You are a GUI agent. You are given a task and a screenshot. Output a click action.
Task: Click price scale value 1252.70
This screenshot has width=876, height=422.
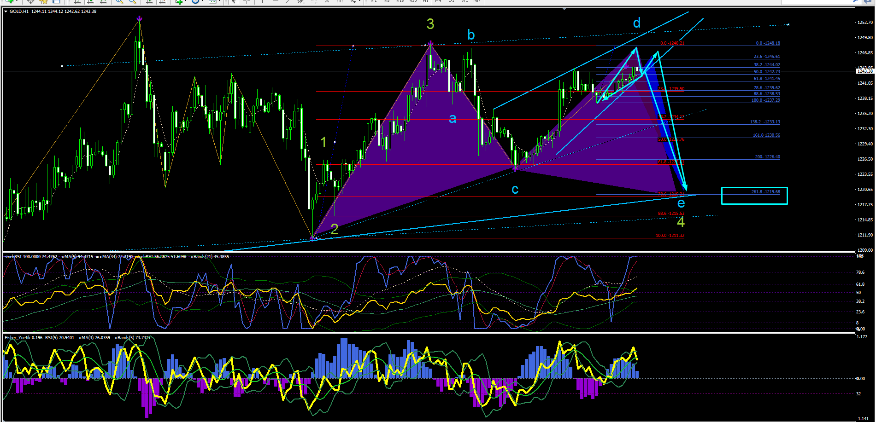(x=865, y=23)
